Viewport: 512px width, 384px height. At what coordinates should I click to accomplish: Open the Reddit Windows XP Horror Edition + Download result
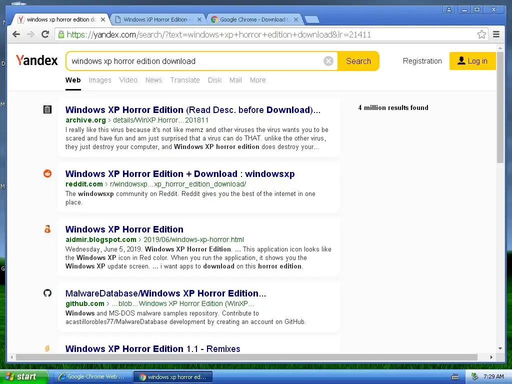click(x=180, y=173)
